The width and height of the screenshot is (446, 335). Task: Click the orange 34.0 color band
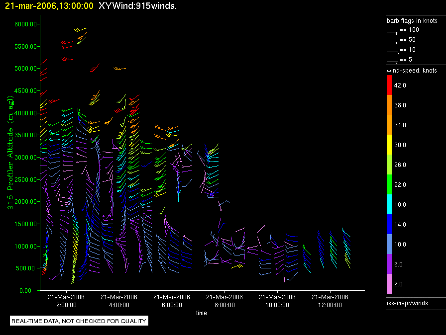389,125
